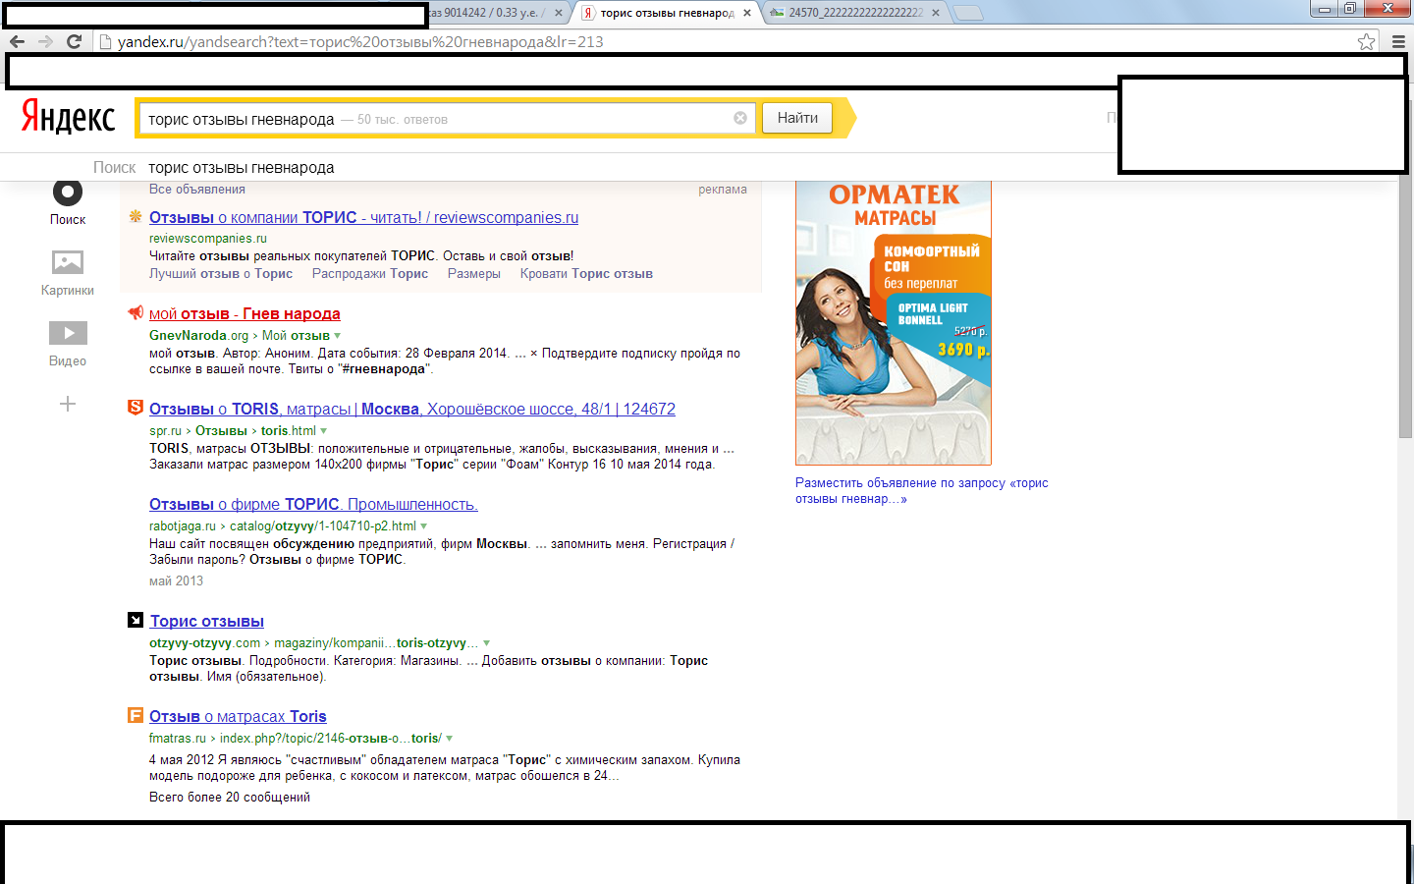Click the GnevNaroda.org site address
Viewport: 1414px width, 884px height.
click(x=198, y=336)
